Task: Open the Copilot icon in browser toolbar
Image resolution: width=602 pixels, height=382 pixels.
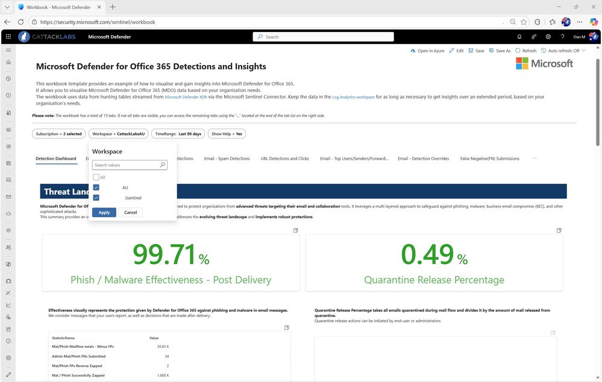Action: (x=594, y=22)
